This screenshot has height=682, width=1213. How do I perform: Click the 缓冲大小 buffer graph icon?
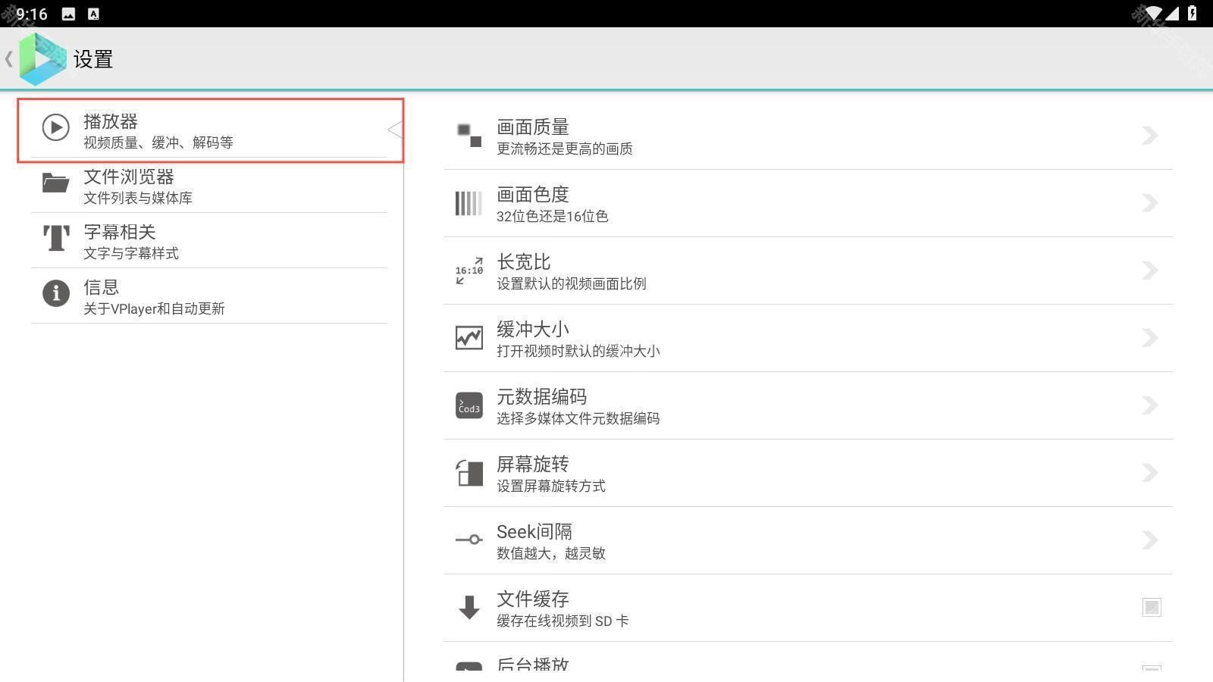pos(469,337)
